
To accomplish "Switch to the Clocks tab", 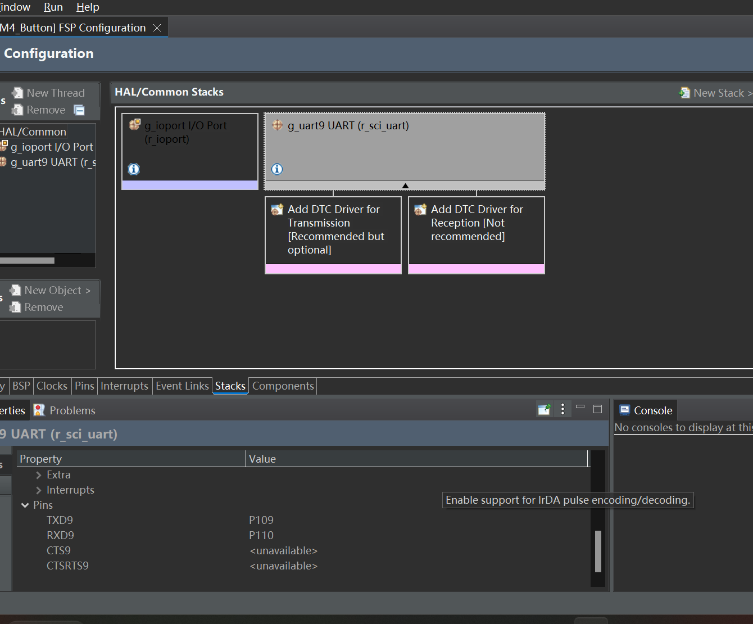I will pyautogui.click(x=52, y=386).
